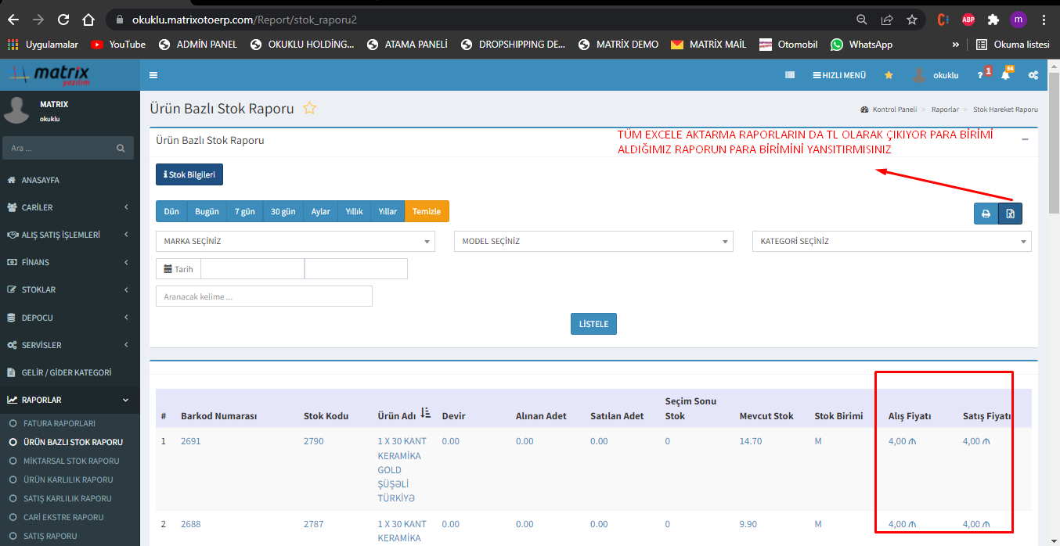Click the yellow star in top bar
Viewport: 1060px width, 546px height.
[x=889, y=75]
